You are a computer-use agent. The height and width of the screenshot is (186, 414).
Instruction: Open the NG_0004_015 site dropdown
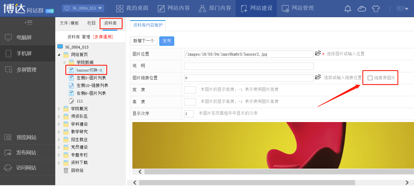(83, 8)
